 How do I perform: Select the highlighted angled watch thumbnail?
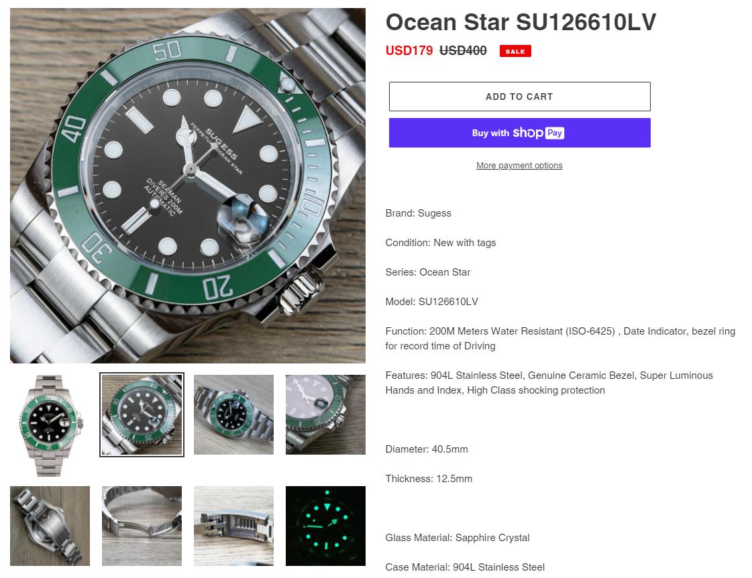pos(142,414)
